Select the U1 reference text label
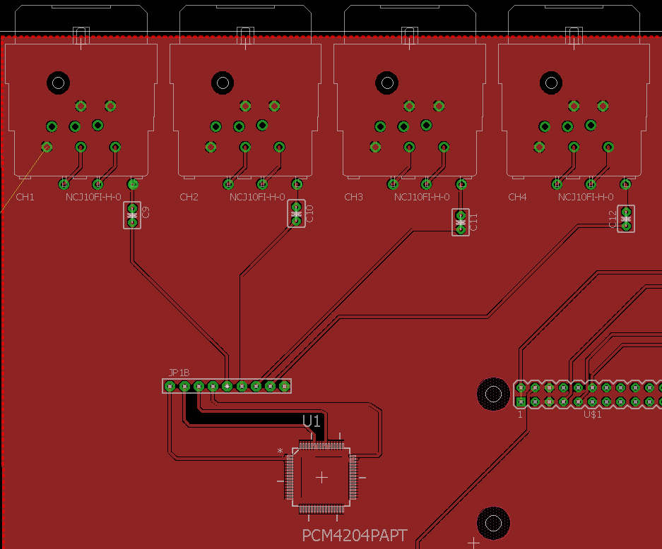Screen dimensions: 662x549 [312, 421]
